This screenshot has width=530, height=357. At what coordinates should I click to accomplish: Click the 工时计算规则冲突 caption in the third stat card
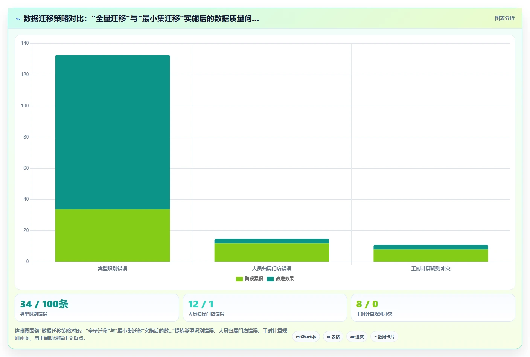point(375,314)
